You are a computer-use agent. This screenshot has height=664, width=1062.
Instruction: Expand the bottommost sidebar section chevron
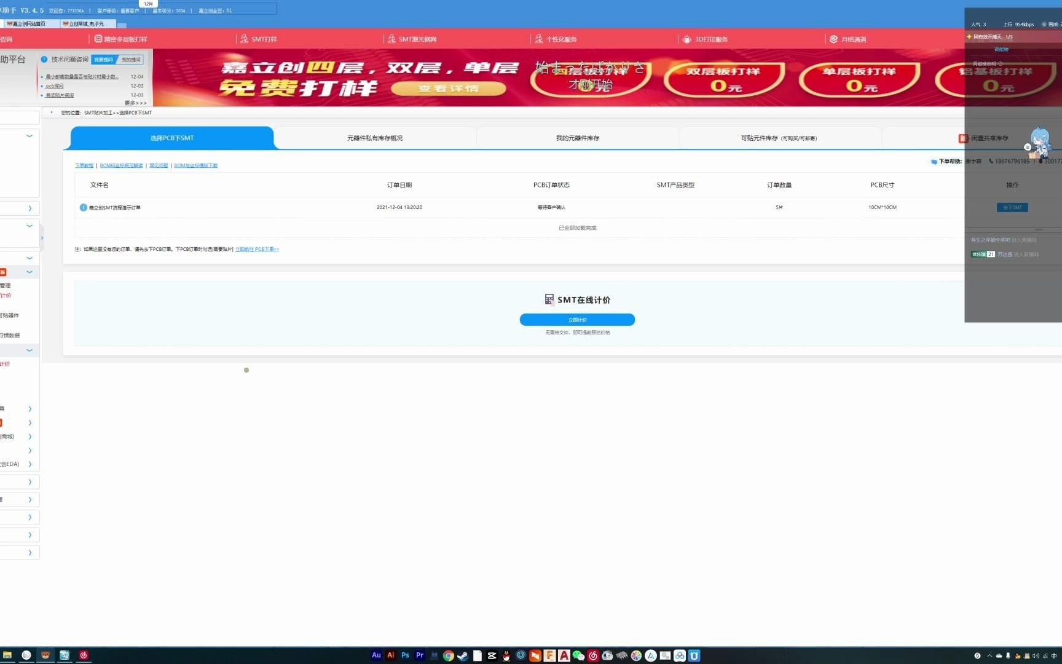(x=29, y=553)
